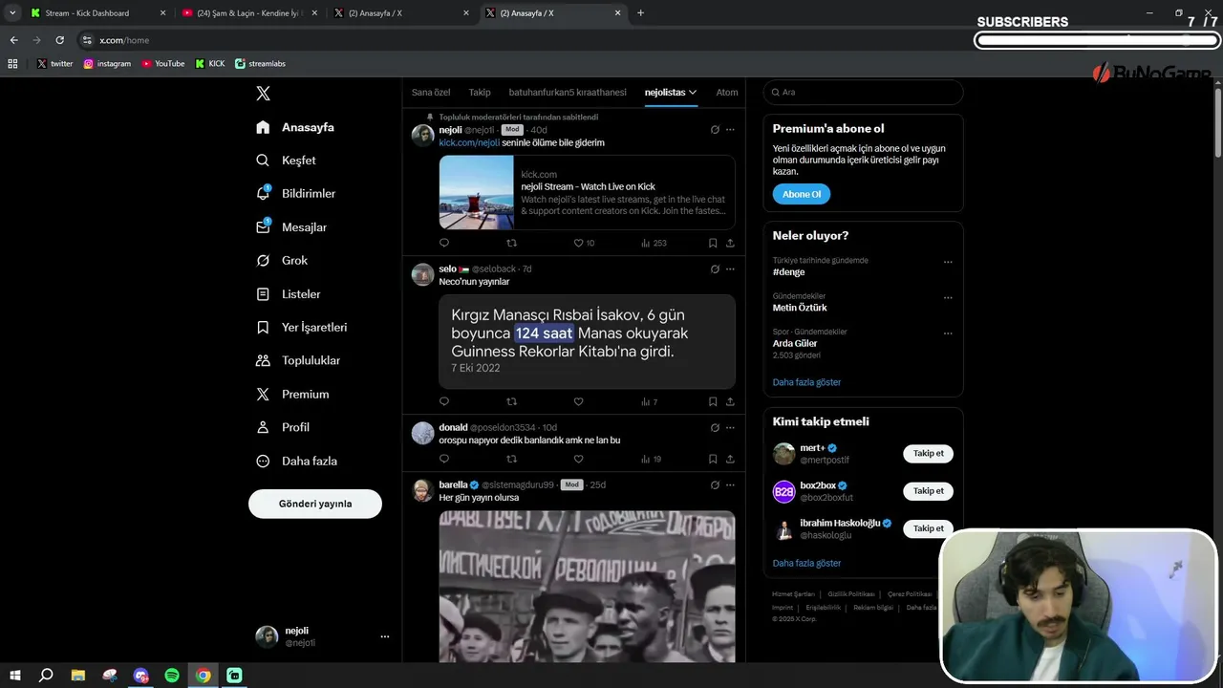
Task: Open more options for #denge trend
Action: coord(948,262)
